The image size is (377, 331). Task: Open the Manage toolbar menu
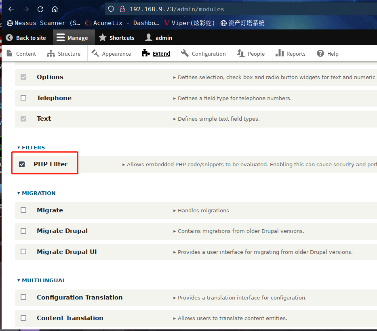pos(72,38)
